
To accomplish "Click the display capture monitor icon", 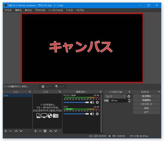I will click(44, 116).
